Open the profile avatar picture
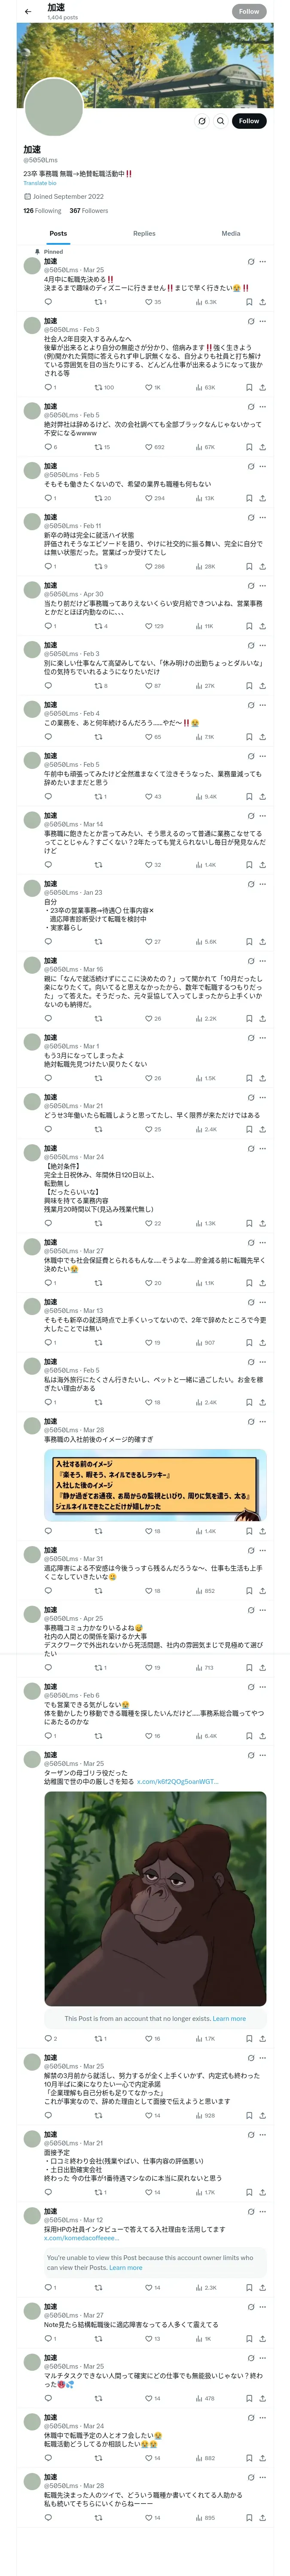The image size is (290, 2576). coord(53,108)
